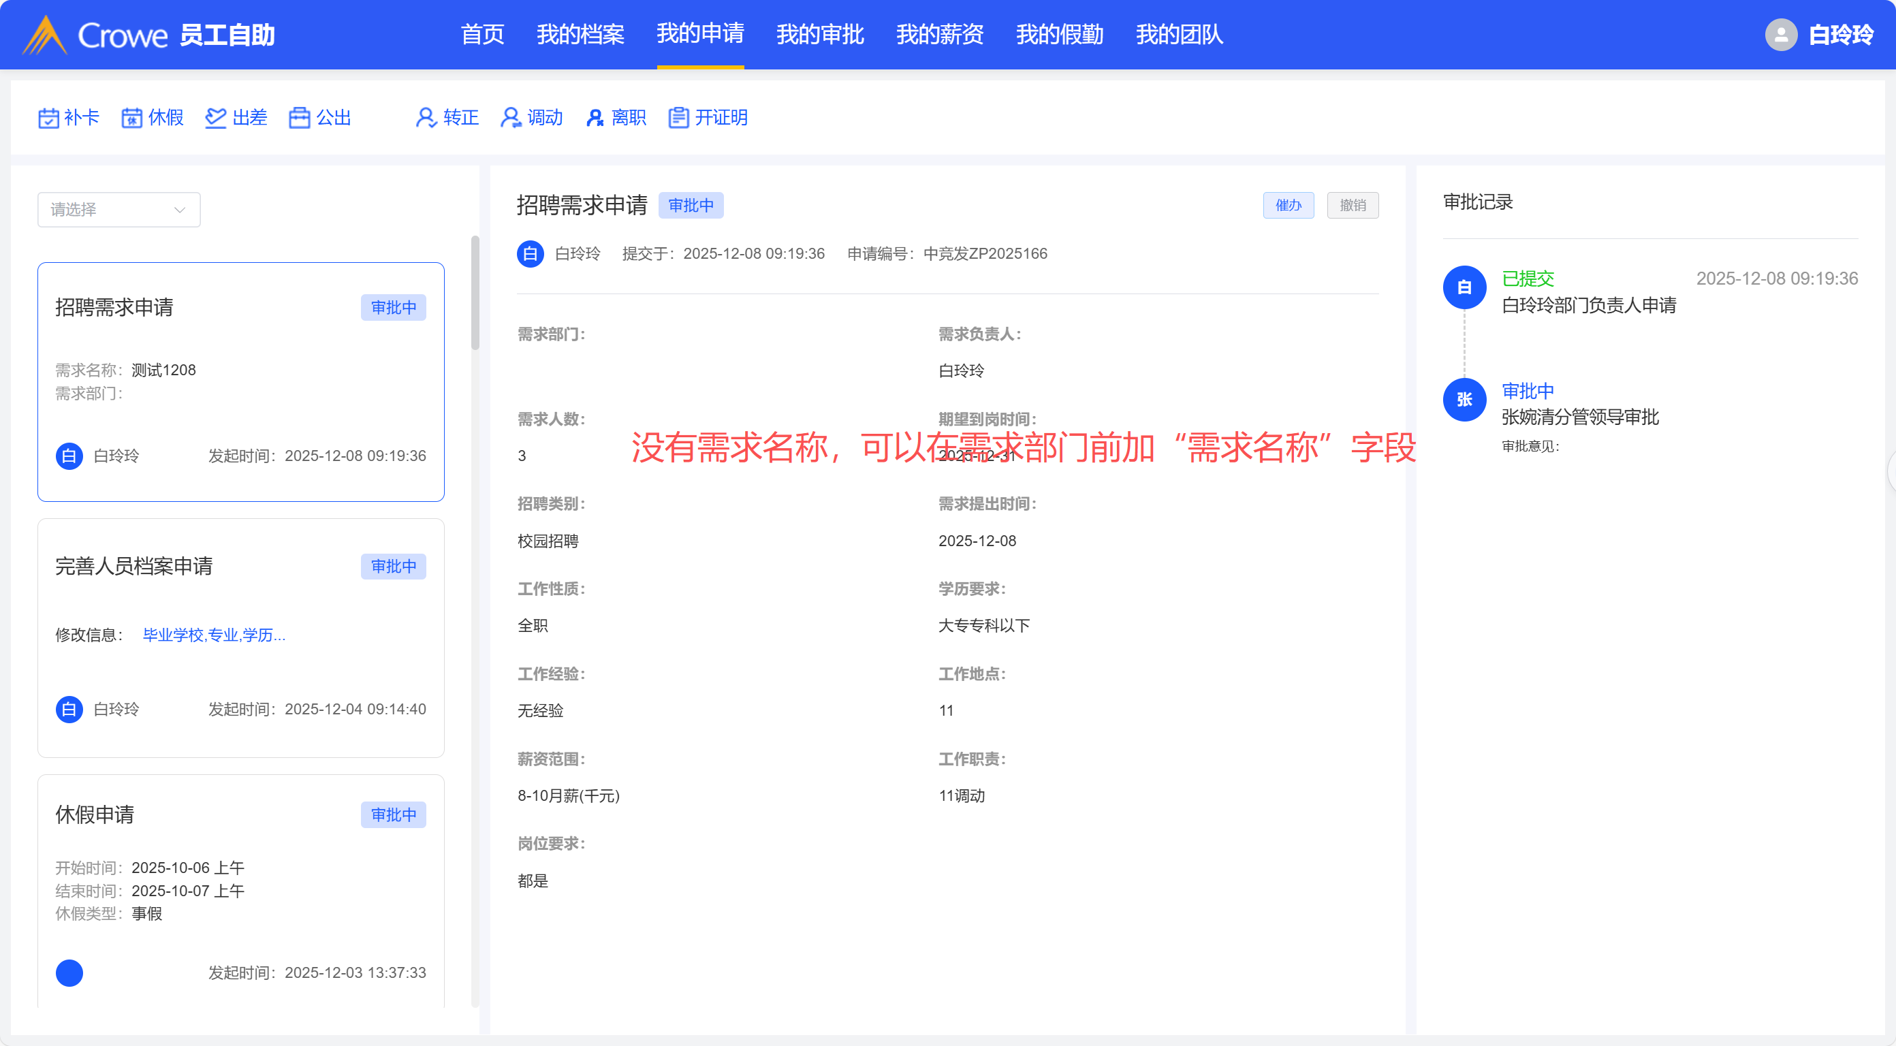Screen dimensions: 1896x1046
Task: Go to 我的假勤 tab
Action: [1059, 35]
